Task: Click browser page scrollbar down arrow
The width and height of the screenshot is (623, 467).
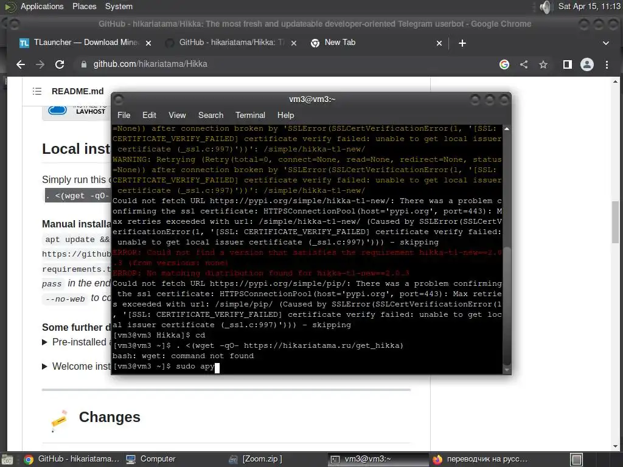Action: point(616,447)
